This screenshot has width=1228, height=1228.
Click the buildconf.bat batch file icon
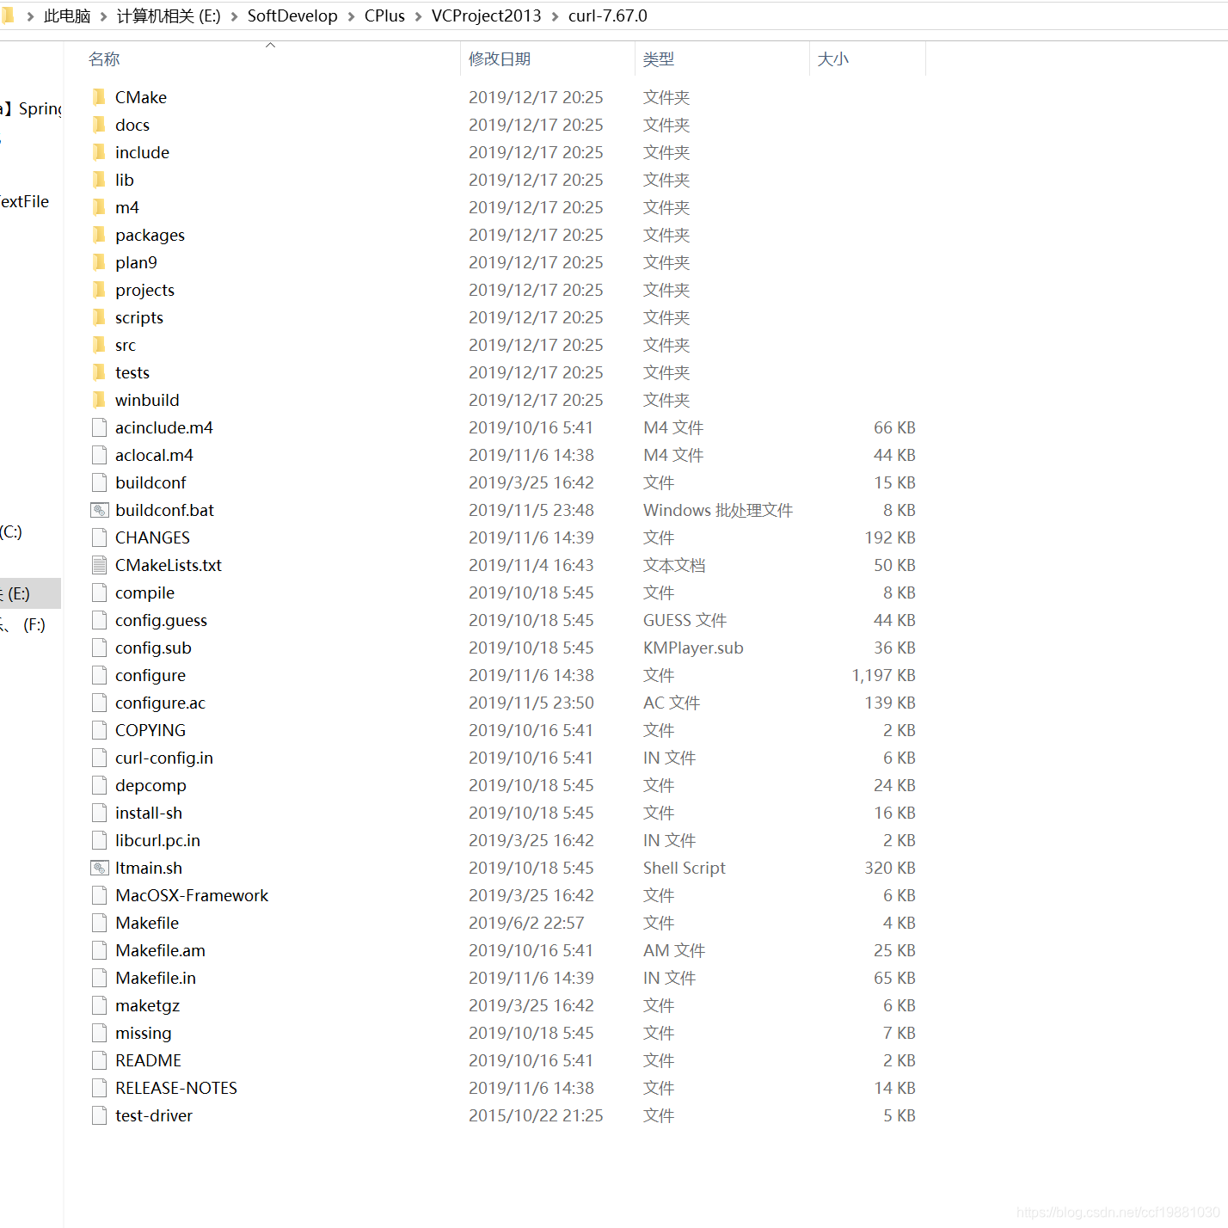100,510
